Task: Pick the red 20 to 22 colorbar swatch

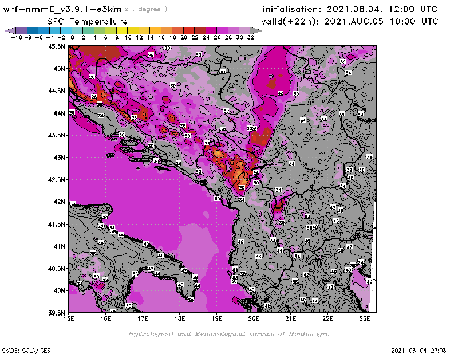Action: pyautogui.click(x=189, y=30)
